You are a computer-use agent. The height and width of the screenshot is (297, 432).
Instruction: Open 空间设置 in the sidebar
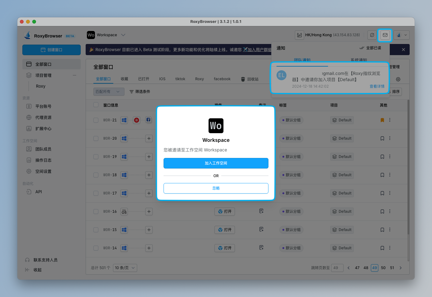(x=43, y=171)
